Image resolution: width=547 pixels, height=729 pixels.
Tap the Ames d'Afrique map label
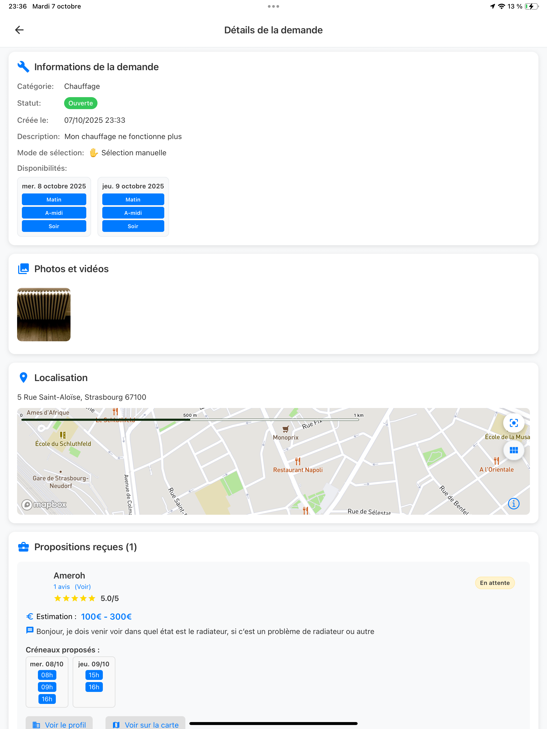tap(48, 413)
